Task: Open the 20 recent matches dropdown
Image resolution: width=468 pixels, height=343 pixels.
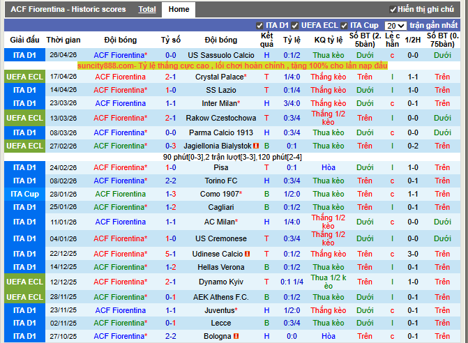Action: [395, 26]
